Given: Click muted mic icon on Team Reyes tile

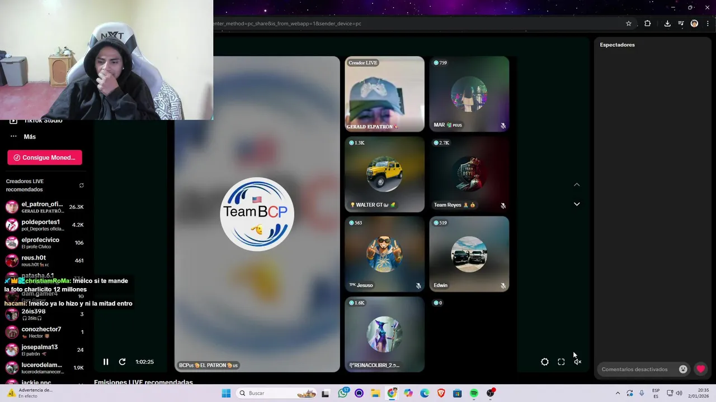Looking at the screenshot, I should click(x=503, y=205).
